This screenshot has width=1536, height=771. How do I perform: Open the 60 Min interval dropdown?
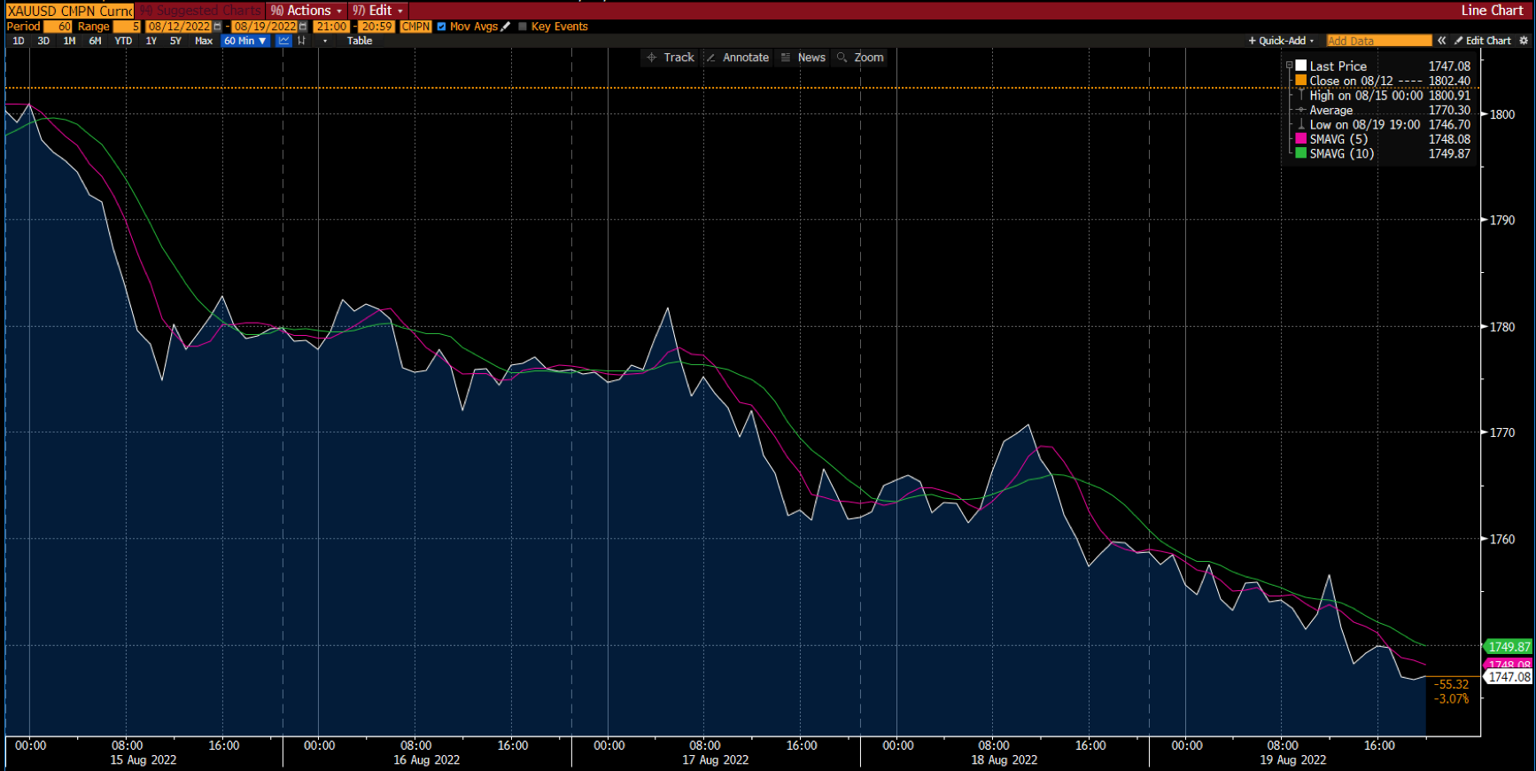[x=244, y=41]
